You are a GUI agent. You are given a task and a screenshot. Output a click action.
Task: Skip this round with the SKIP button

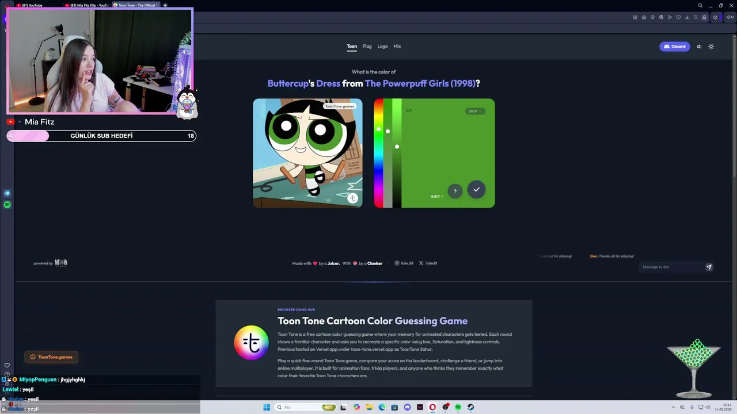tap(475, 111)
